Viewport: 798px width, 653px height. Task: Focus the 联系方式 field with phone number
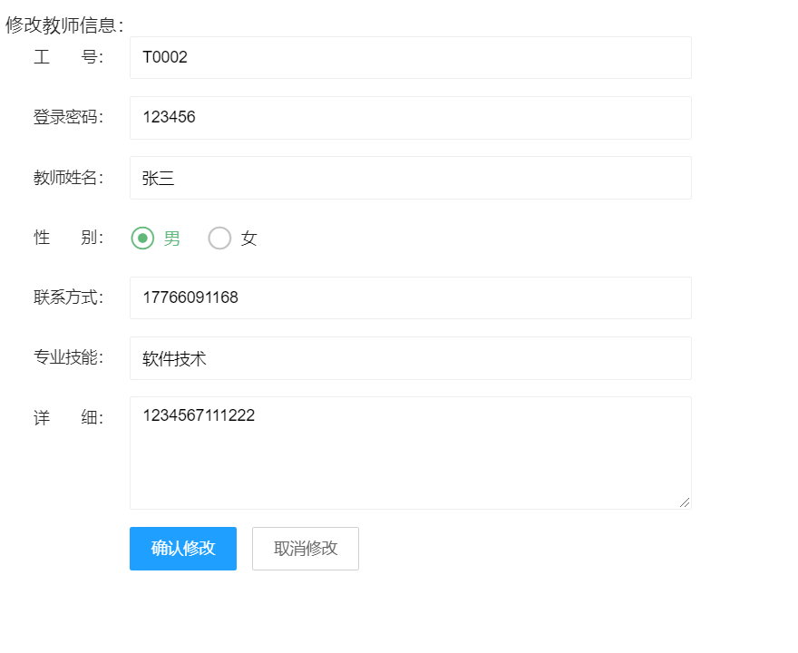410,297
